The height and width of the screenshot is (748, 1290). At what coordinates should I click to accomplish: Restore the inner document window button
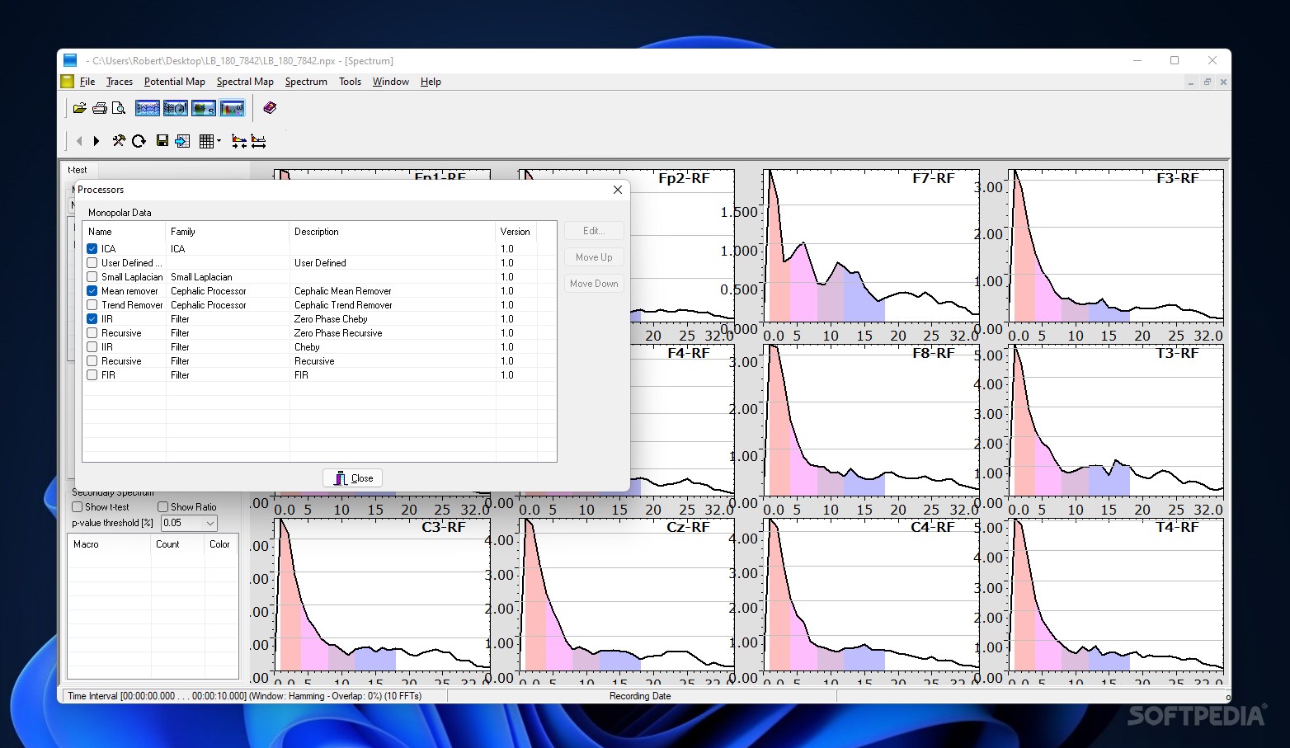[1207, 82]
